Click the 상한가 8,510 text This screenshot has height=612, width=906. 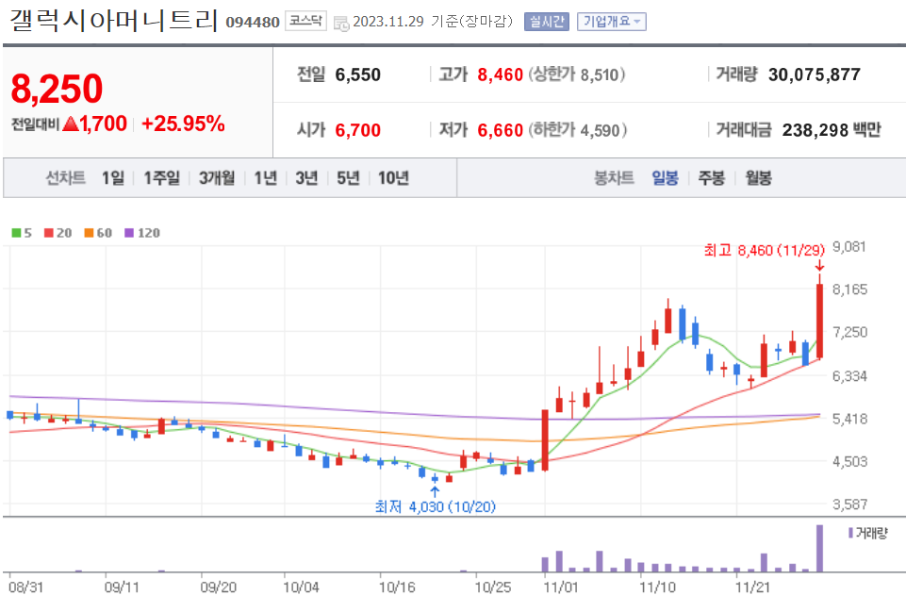[577, 75]
